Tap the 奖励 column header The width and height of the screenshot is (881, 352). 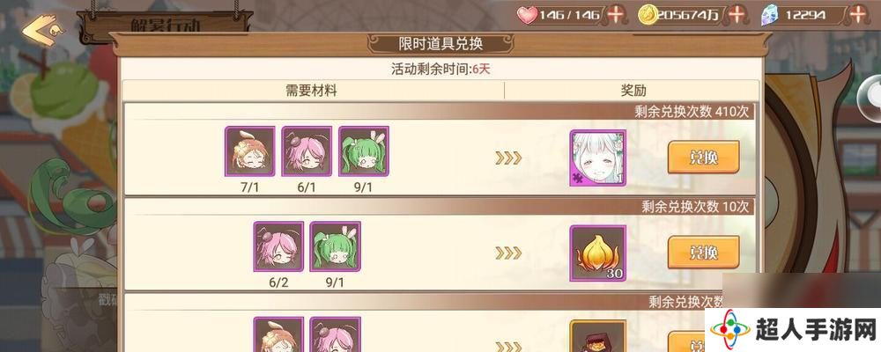[x=633, y=91]
